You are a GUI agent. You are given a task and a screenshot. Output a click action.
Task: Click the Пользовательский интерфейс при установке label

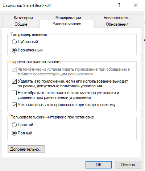point(52,117)
